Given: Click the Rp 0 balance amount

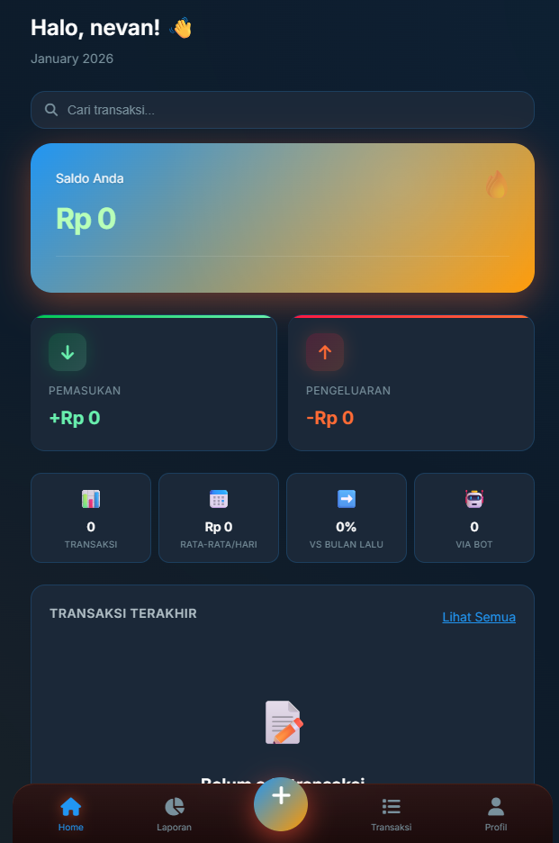Looking at the screenshot, I should [86, 219].
